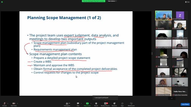Open the Chat panel
The width and height of the screenshot is (191, 107).
pyautogui.click(x=78, y=104)
